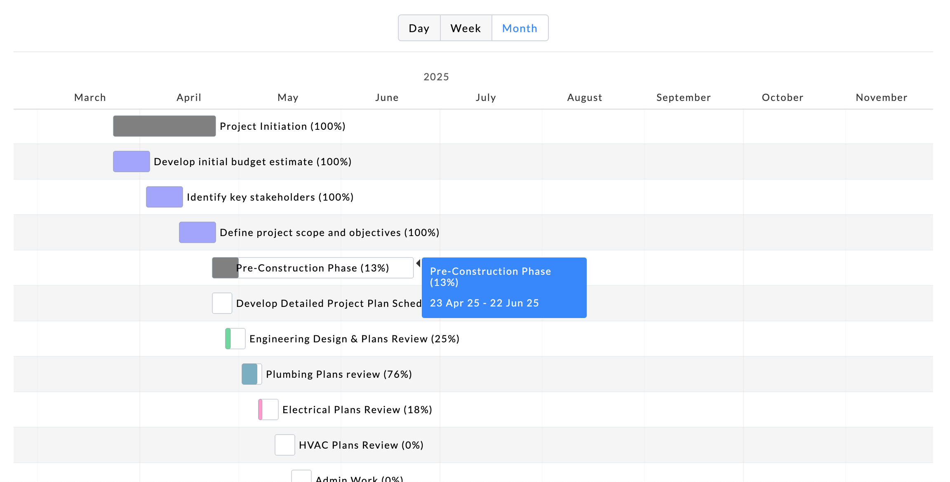Click the HVAC Plans Review (0%) label

point(361,445)
